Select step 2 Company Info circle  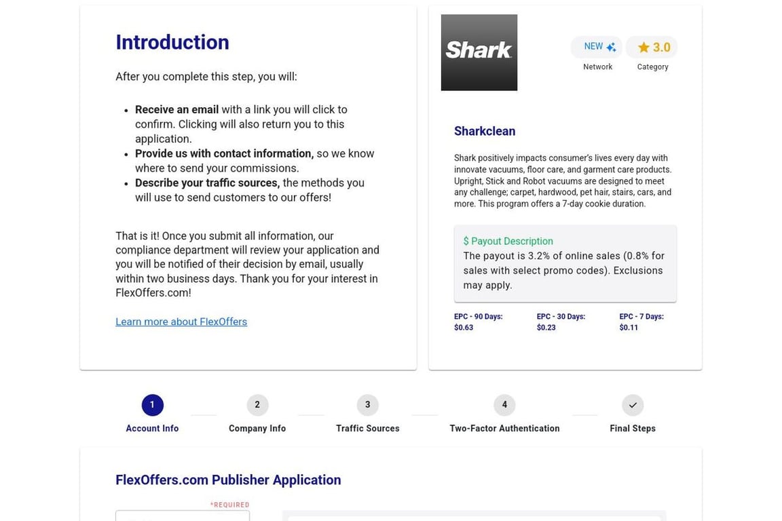(257, 405)
